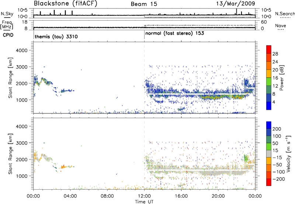Image resolution: width=295 pixels, height=204 pixels.
Task: Click the "08:00" time tick label
Action: tap(107, 196)
